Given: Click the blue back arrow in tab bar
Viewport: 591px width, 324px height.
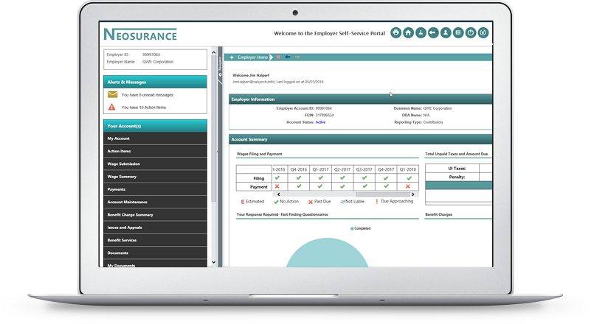Looking at the screenshot, I should (x=288, y=57).
